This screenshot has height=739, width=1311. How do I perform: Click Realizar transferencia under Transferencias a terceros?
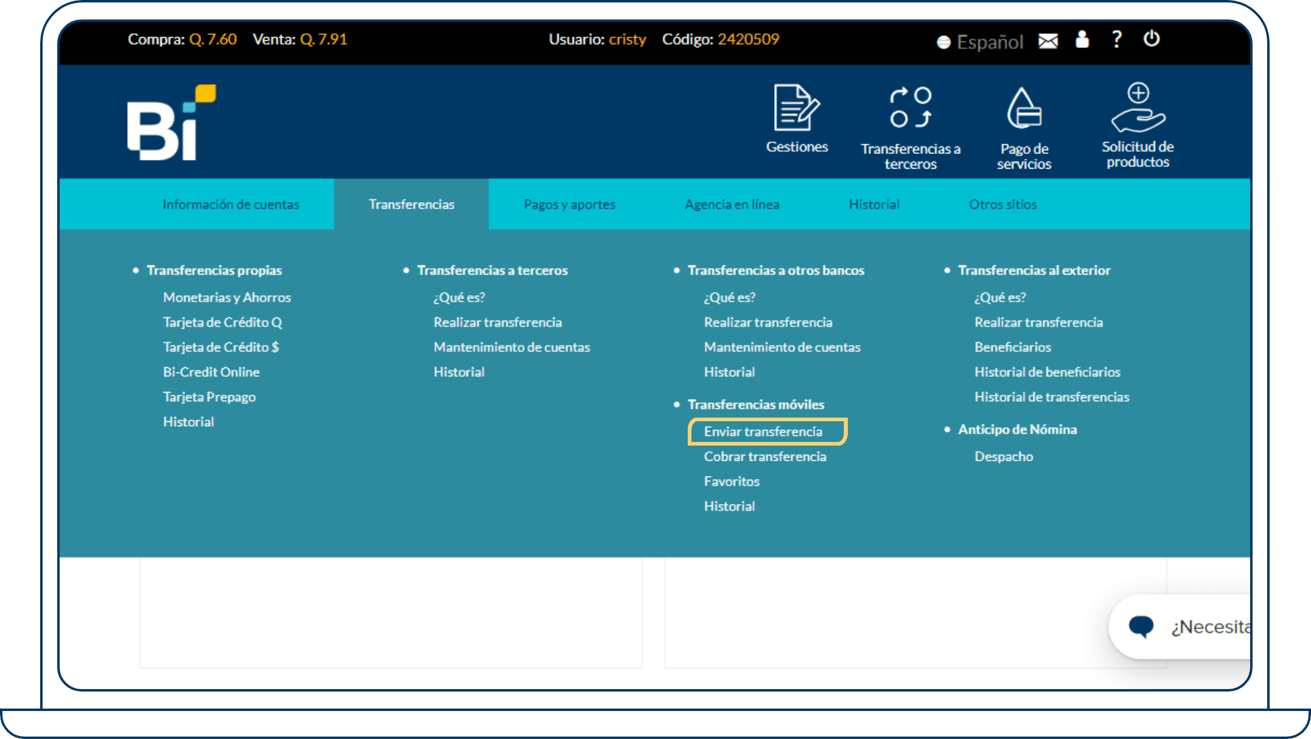click(x=497, y=323)
